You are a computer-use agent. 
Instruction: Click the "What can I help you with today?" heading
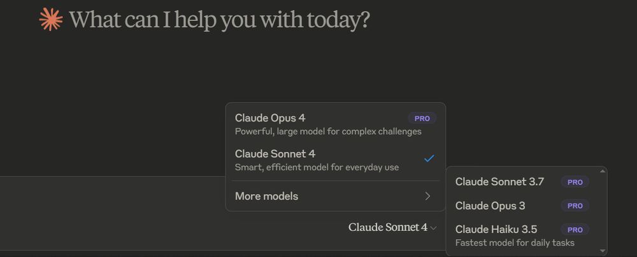219,20
